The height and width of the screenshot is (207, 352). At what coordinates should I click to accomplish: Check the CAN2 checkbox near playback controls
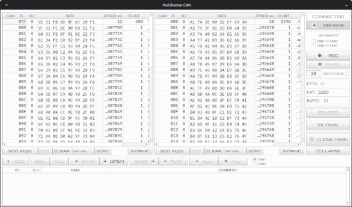pyautogui.click(x=254, y=164)
